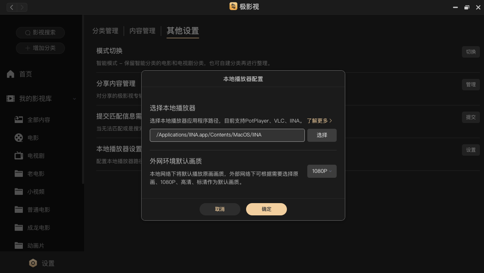Click the 普通电影 folder icon

[x=19, y=209]
